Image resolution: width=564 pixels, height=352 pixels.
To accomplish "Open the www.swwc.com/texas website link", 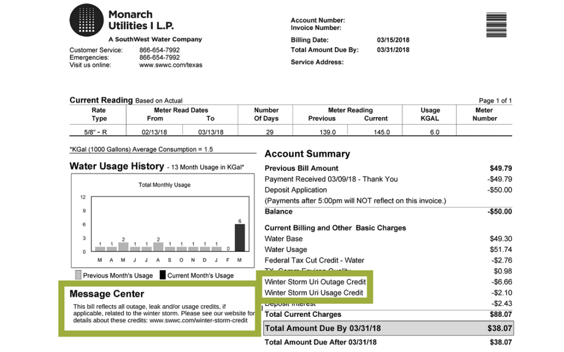I will click(x=170, y=65).
